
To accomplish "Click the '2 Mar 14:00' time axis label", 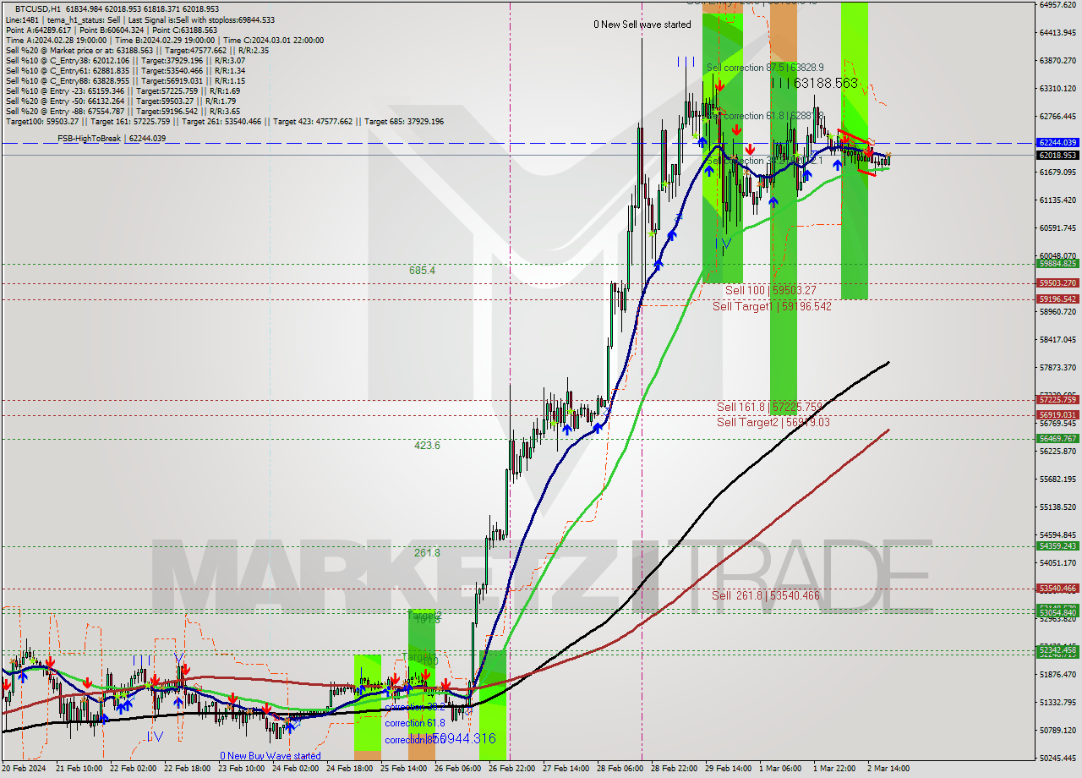I will point(888,769).
